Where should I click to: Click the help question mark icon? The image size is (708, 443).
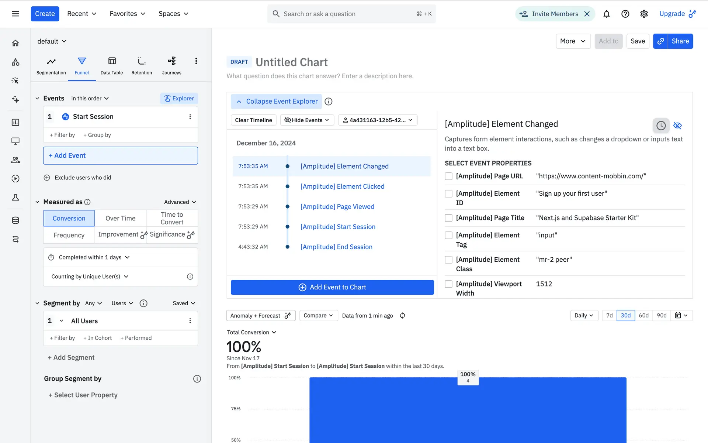(625, 14)
